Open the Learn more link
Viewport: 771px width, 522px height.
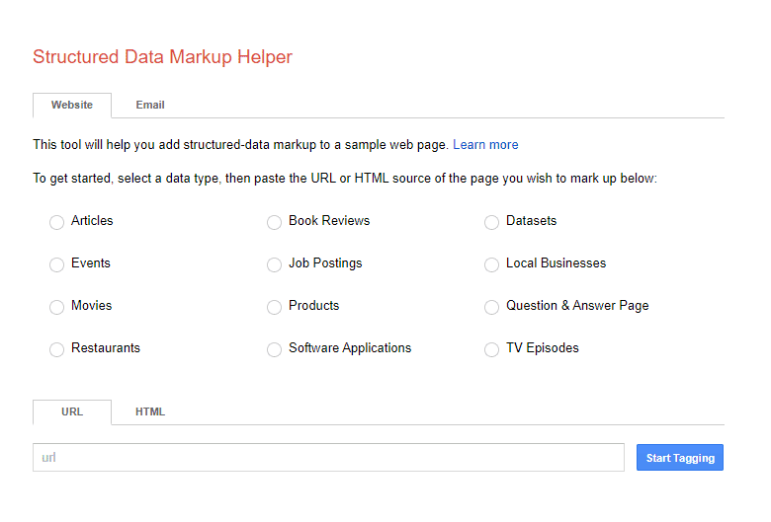[485, 145]
